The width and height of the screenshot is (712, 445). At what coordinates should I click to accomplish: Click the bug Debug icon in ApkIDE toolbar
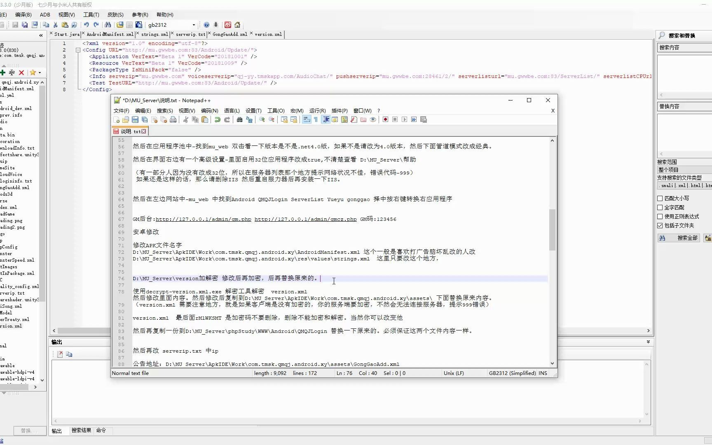coord(215,25)
